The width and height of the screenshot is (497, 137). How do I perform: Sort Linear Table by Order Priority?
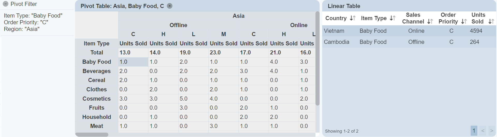pyautogui.click(x=464, y=22)
